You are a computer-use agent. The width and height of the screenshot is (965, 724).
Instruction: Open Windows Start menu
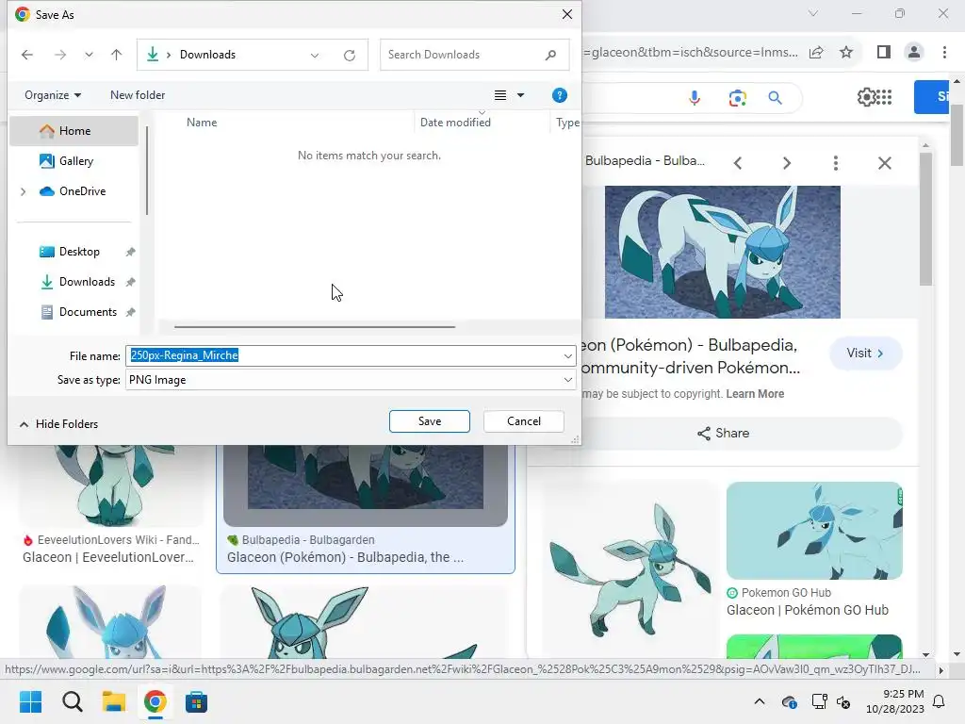pyautogui.click(x=31, y=701)
